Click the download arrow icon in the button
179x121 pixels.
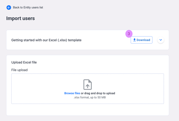point(134,40)
